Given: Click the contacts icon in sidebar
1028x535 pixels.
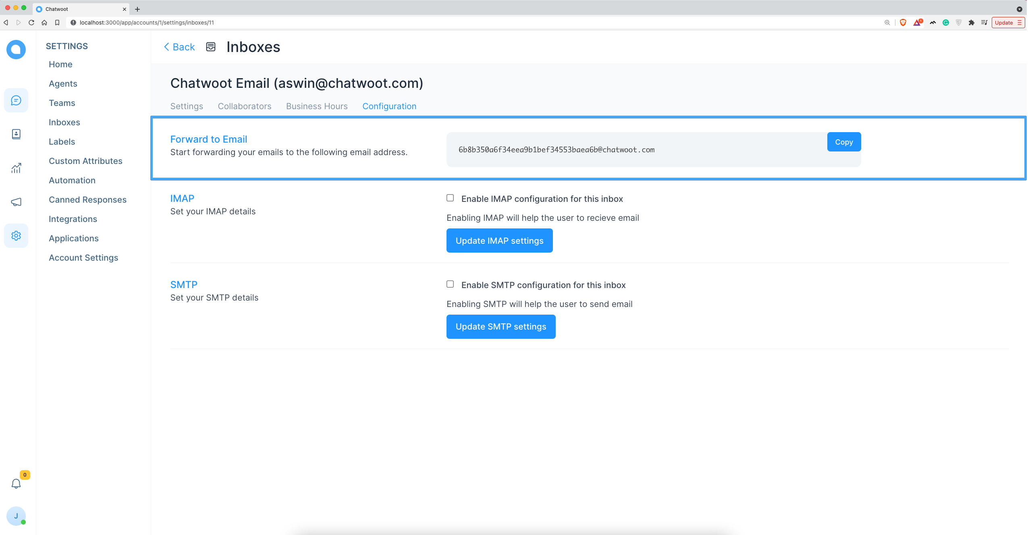Looking at the screenshot, I should (x=16, y=134).
